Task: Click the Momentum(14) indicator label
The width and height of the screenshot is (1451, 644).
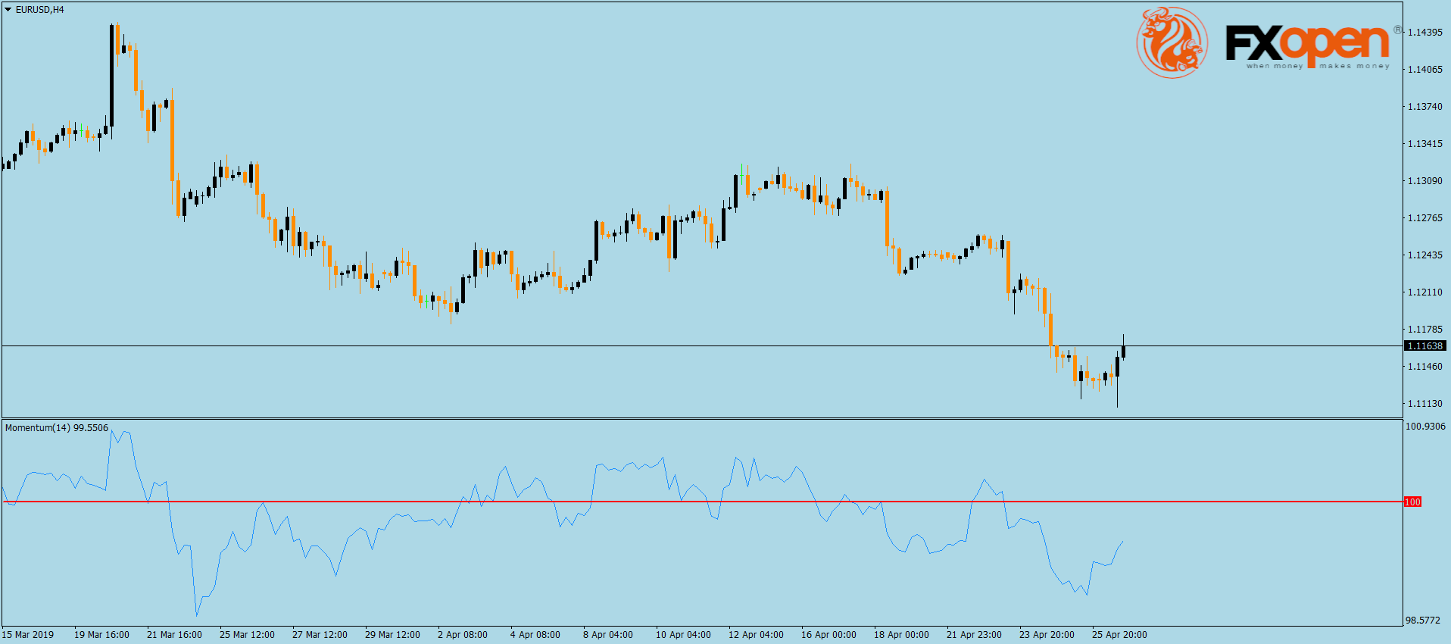Action: click(57, 428)
